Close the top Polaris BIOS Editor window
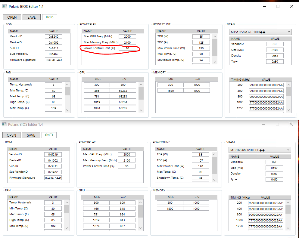This screenshot has height=238, width=299. click(x=291, y=7)
